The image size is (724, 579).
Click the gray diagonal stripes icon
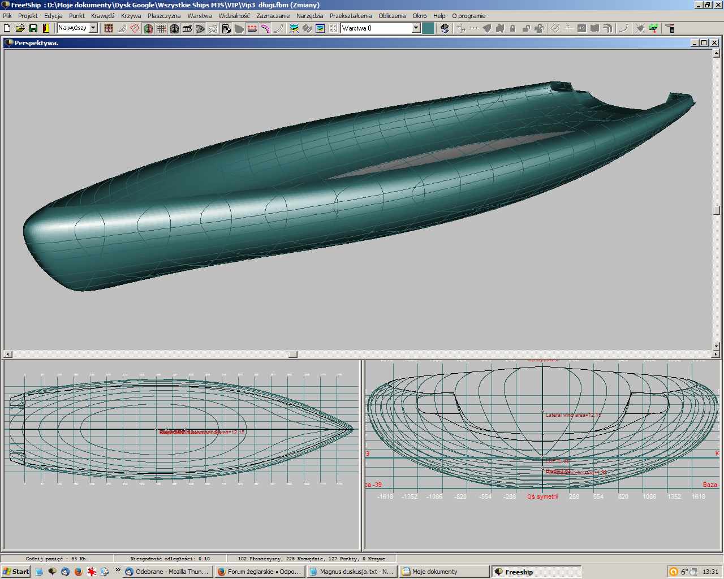pyautogui.click(x=307, y=28)
